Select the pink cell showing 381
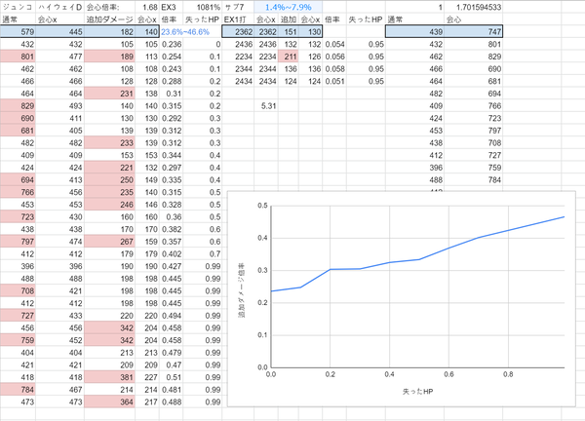This screenshot has height=421, width=585. [109, 377]
